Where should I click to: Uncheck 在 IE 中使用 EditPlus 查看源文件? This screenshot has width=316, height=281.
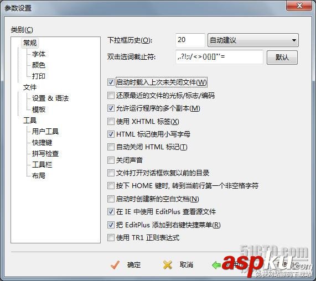(x=111, y=212)
